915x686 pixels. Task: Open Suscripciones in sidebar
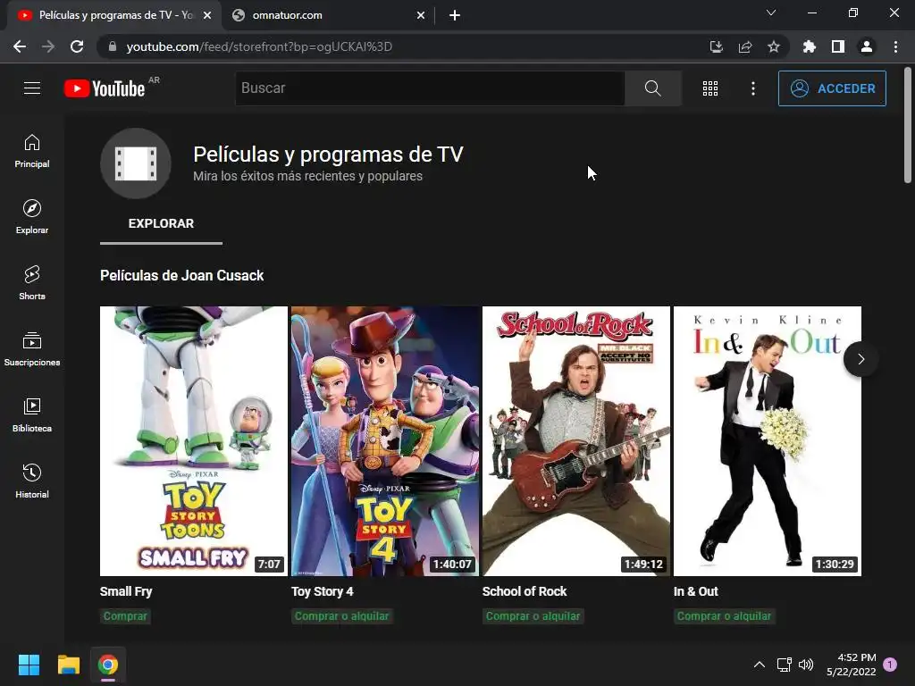32,349
